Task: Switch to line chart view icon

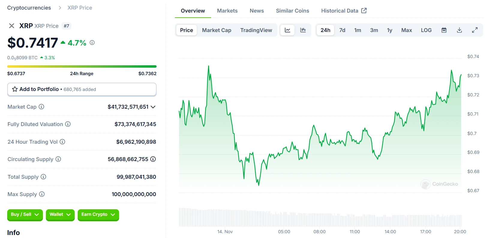Action: tap(287, 30)
